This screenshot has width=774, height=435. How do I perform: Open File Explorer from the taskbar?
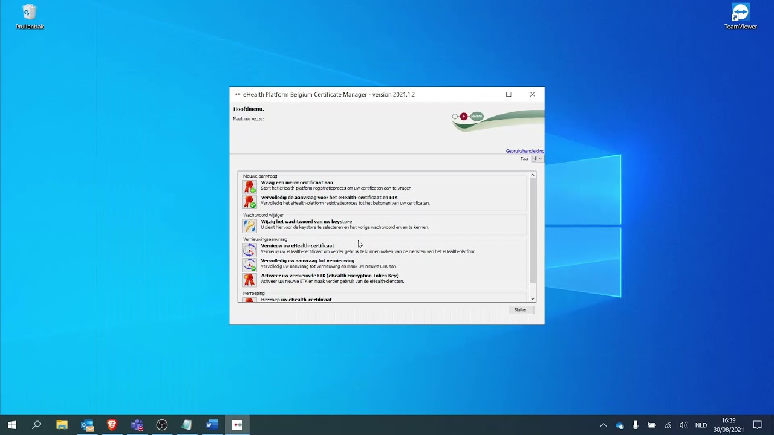coord(62,425)
